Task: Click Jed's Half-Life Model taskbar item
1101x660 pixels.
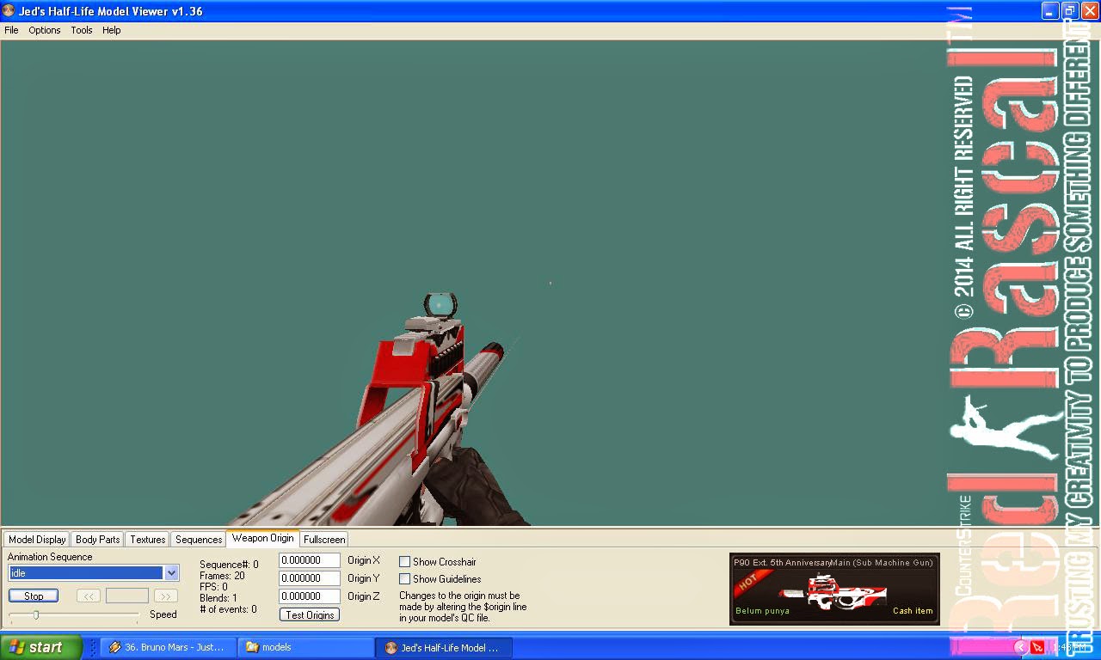Action: (444, 647)
